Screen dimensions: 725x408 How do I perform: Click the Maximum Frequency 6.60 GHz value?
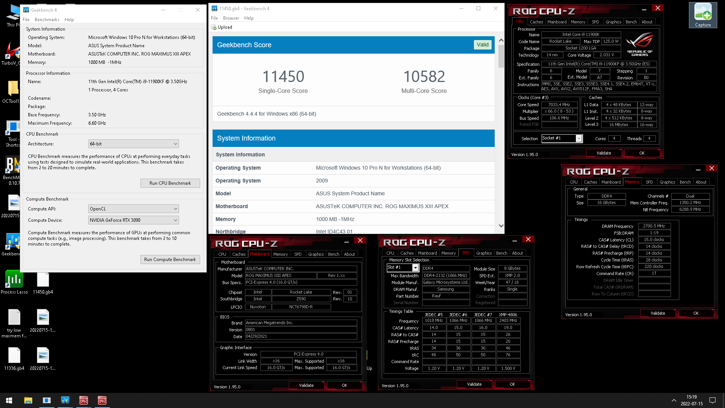pos(97,123)
